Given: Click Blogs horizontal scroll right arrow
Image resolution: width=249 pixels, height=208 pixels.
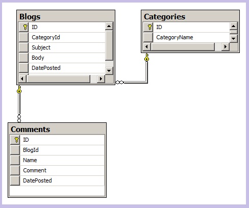Looking at the screenshot, I should pyautogui.click(x=101, y=79).
